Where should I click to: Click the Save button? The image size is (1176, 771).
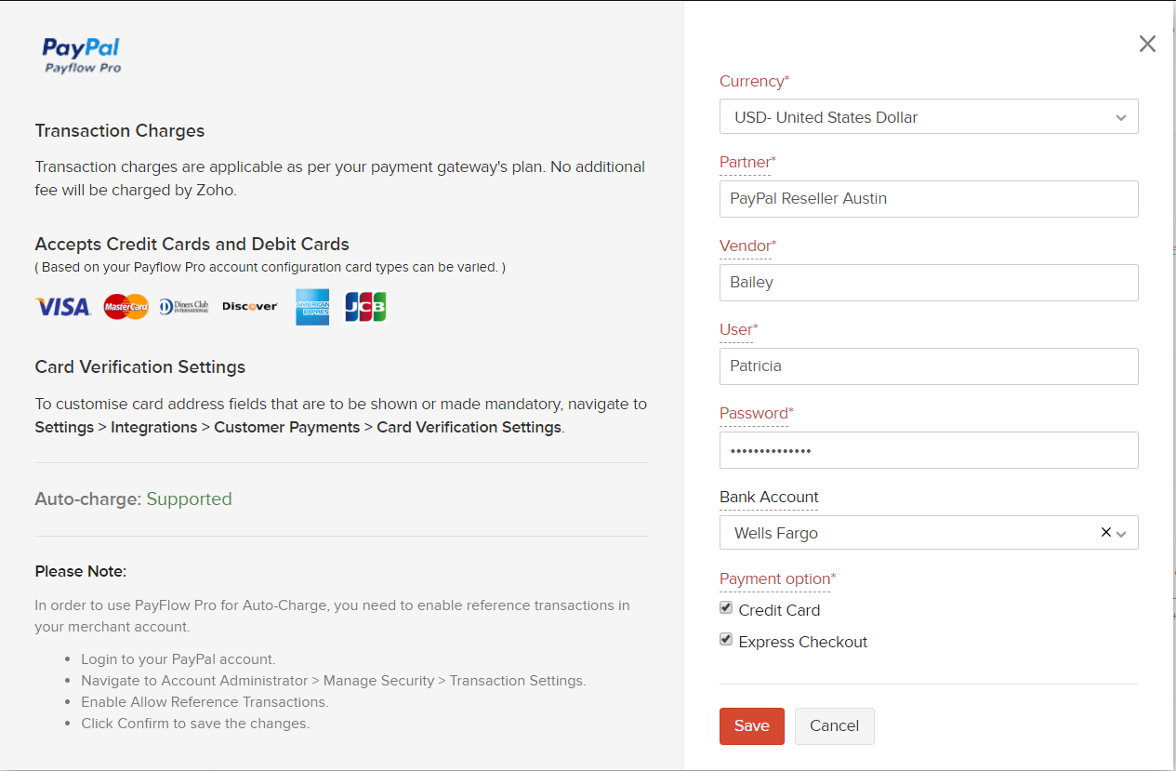pyautogui.click(x=751, y=725)
